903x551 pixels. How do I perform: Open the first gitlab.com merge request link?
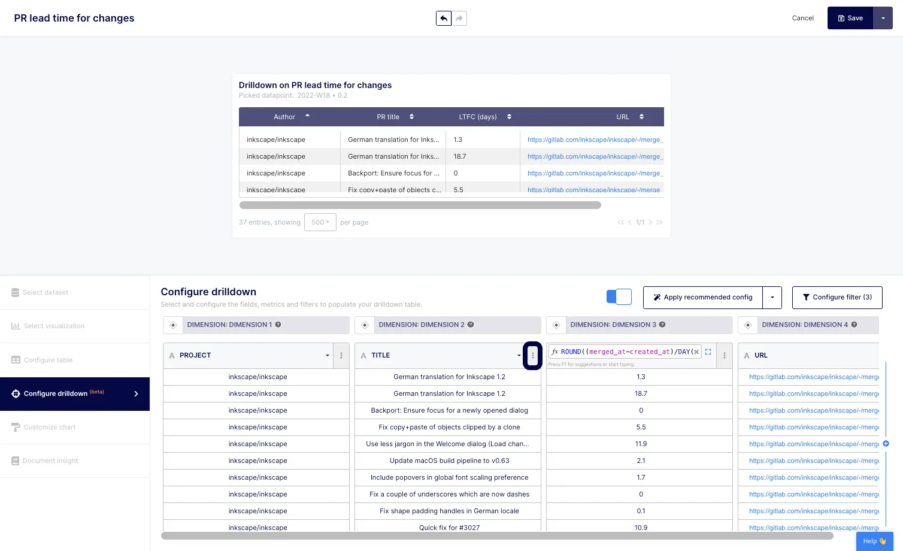(595, 139)
